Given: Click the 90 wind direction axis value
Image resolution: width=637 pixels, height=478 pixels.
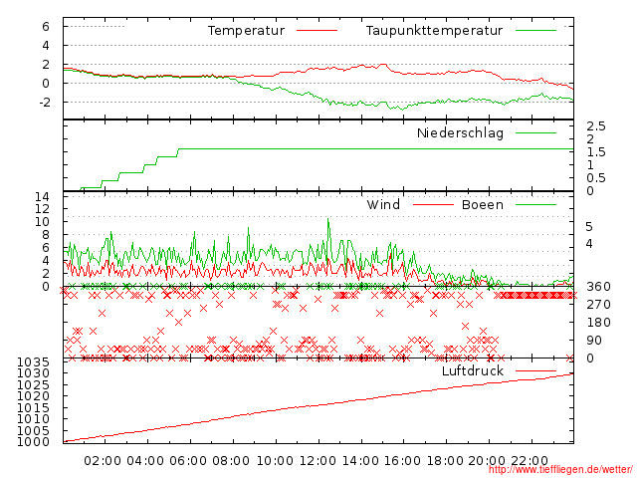Looking at the screenshot, I should 594,341.
